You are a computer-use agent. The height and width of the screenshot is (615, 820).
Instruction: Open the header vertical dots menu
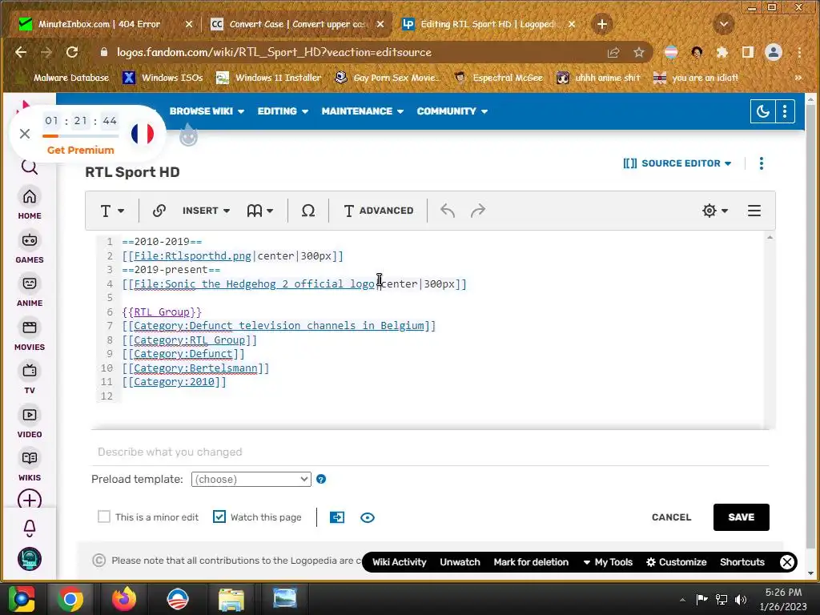coord(785,111)
